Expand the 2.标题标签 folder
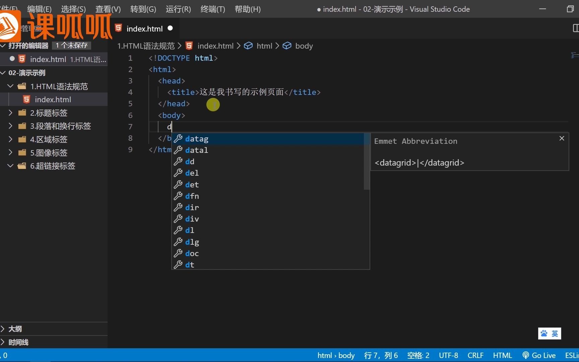Viewport: 579px width, 362px height. (x=10, y=113)
